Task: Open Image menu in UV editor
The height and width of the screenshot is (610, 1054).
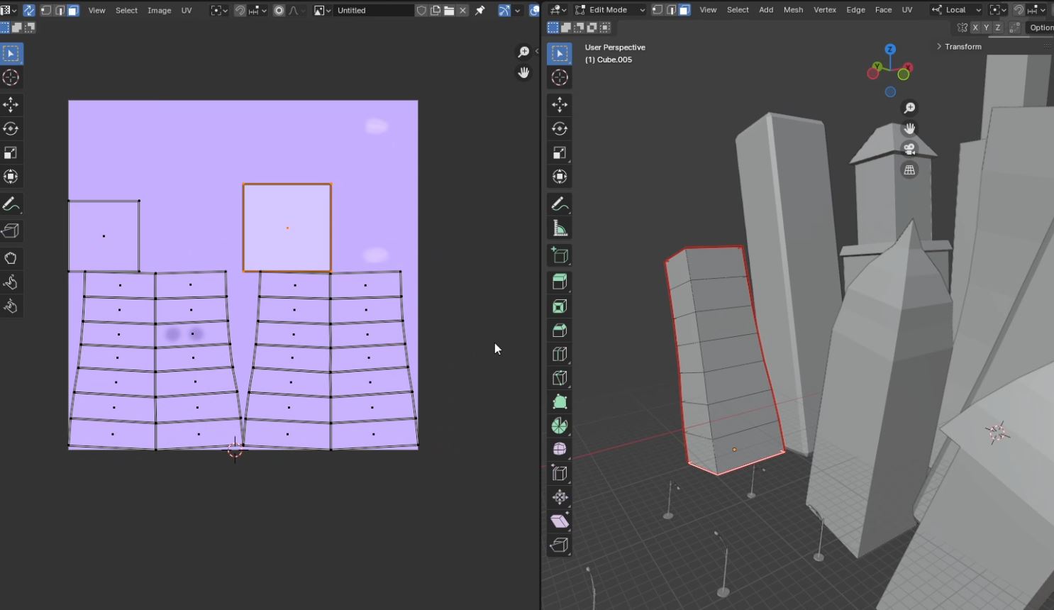Action: [159, 11]
